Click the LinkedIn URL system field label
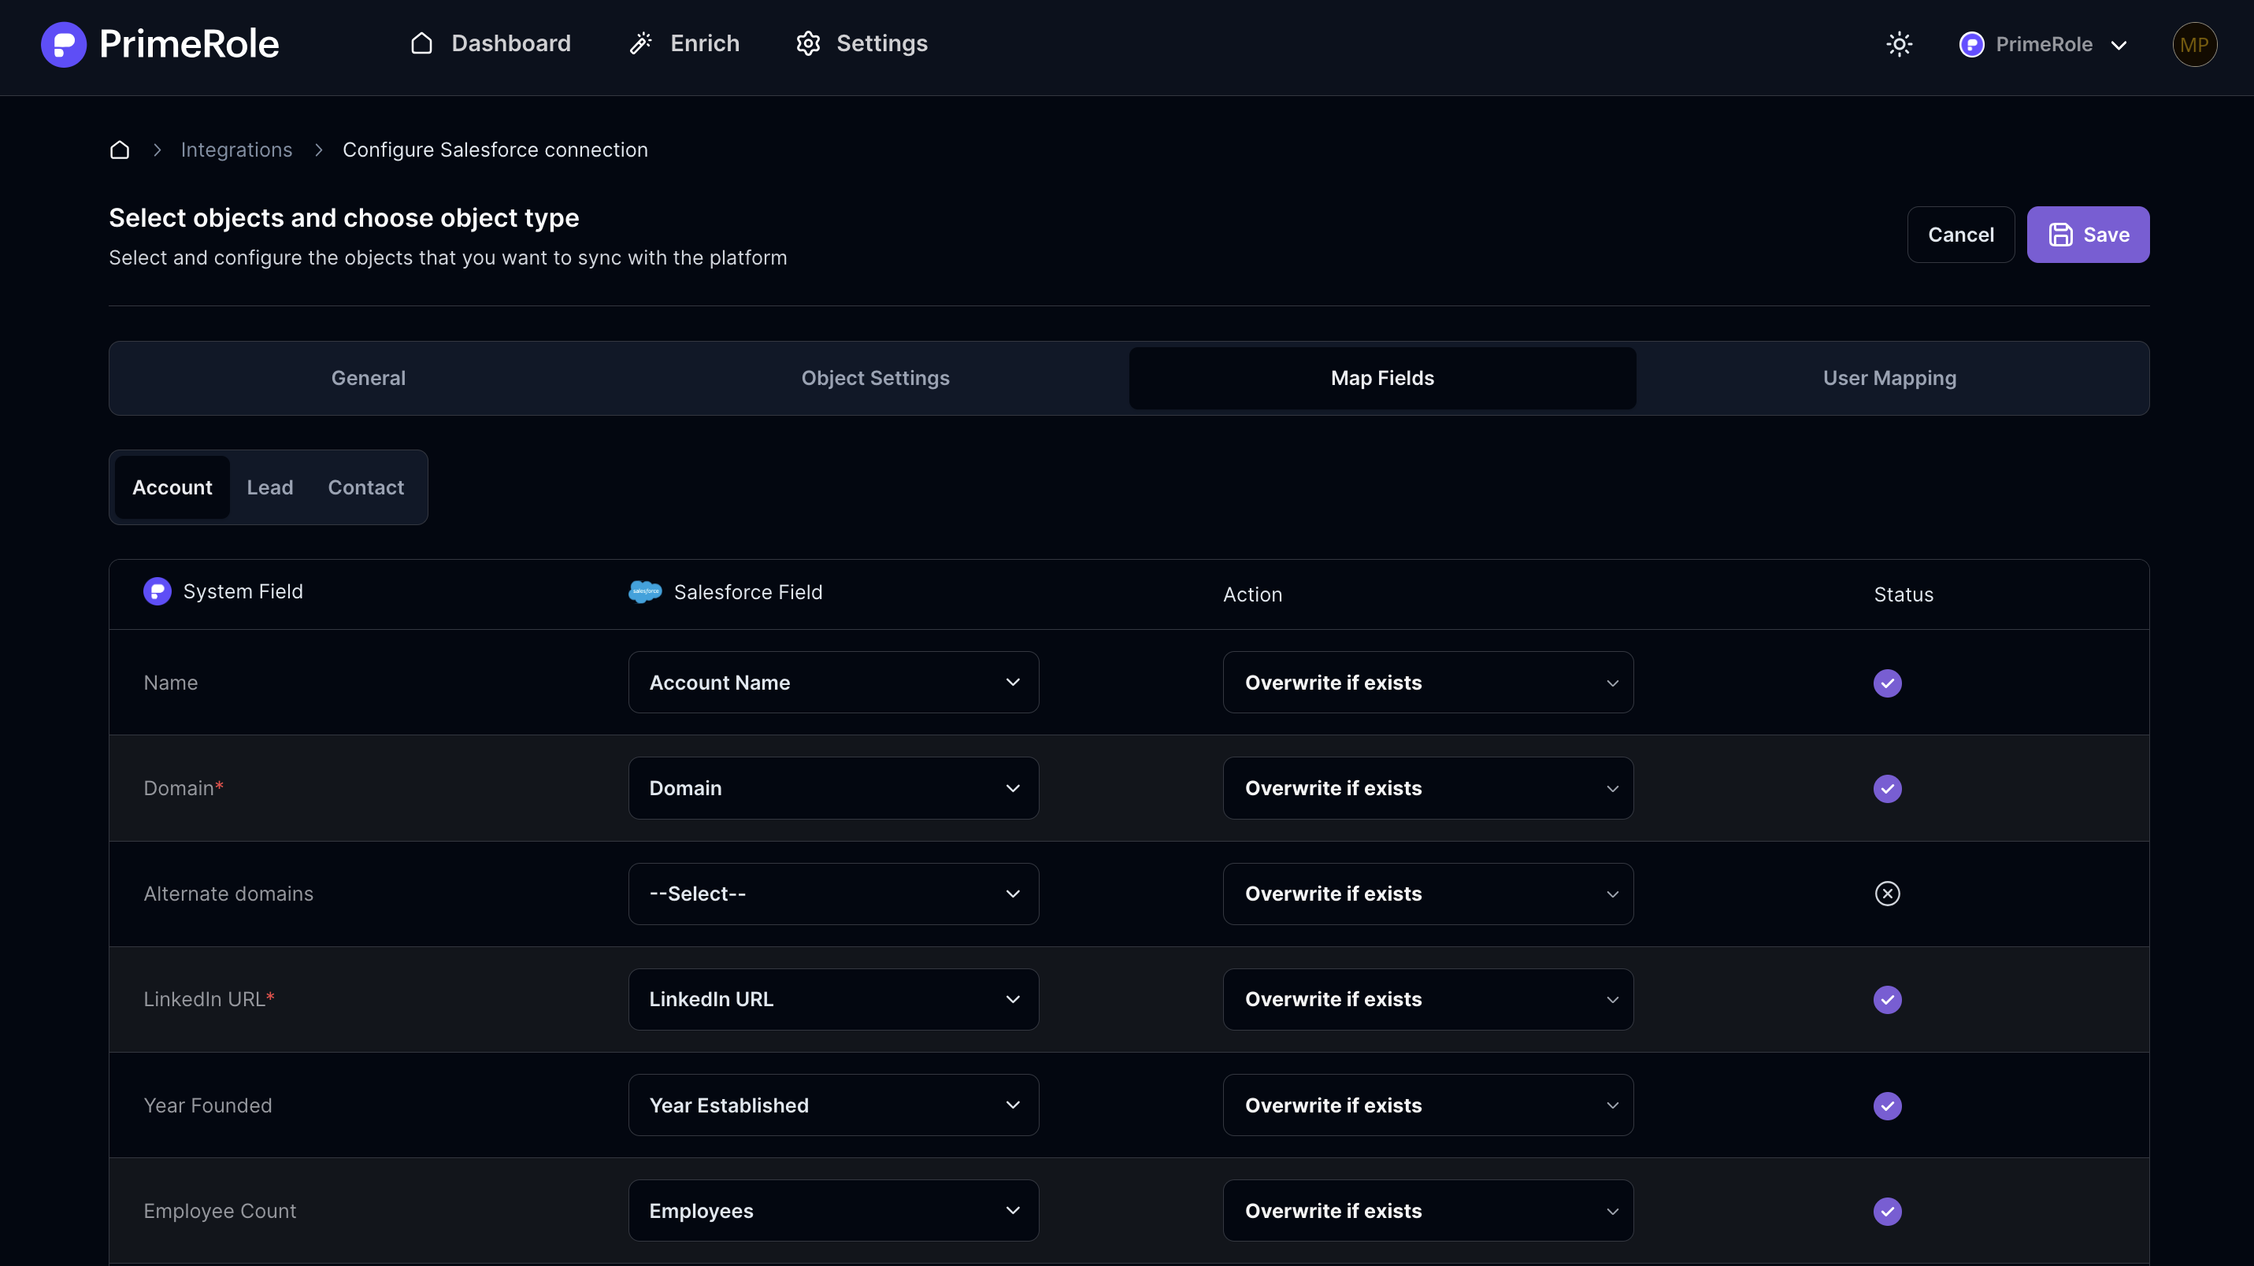 [209, 999]
